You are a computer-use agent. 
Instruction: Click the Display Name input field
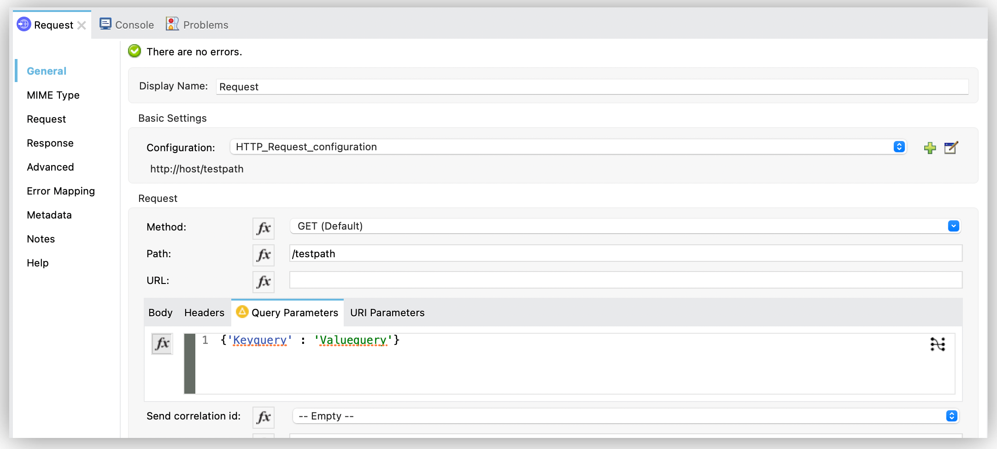[592, 87]
